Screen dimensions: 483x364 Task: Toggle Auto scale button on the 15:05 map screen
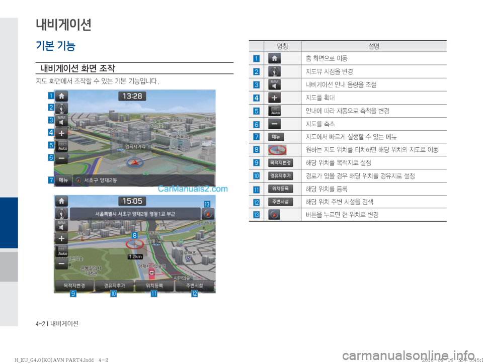pyautogui.click(x=62, y=251)
